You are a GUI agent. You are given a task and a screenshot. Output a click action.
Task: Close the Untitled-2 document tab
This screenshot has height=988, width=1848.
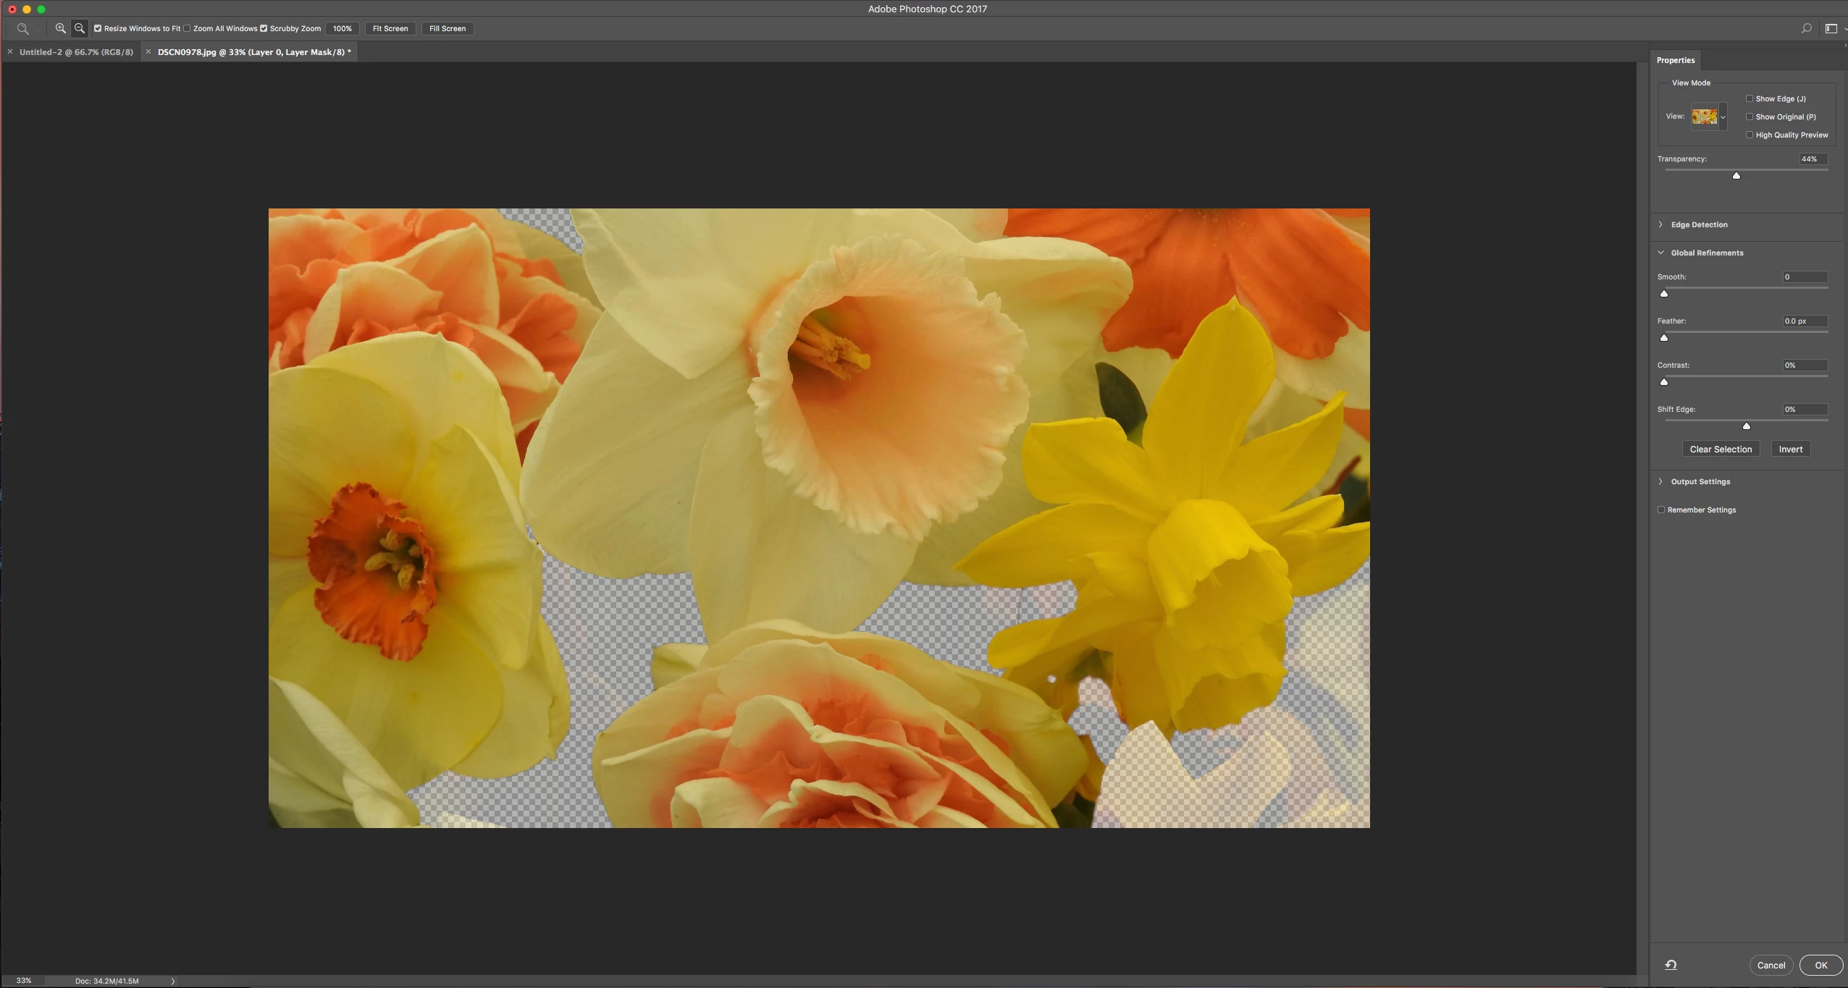point(10,52)
